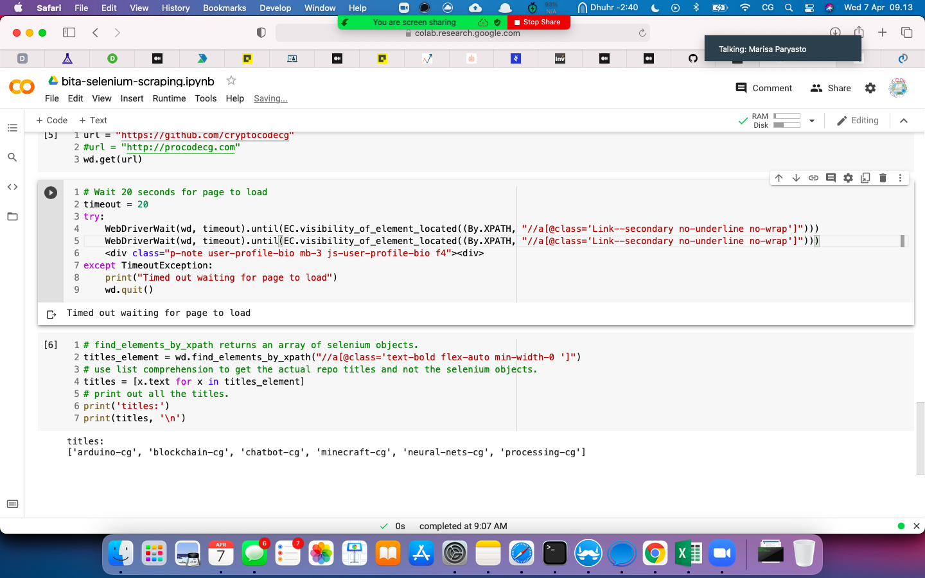Screen dimensions: 925x578
Task: Open more cell actions menu
Action: pyautogui.click(x=900, y=178)
